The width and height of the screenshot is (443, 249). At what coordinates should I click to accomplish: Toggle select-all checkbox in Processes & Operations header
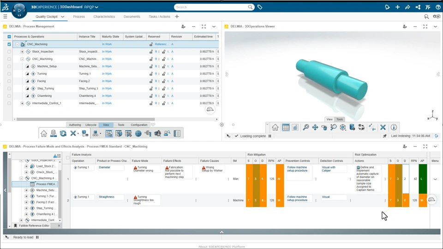point(9,37)
